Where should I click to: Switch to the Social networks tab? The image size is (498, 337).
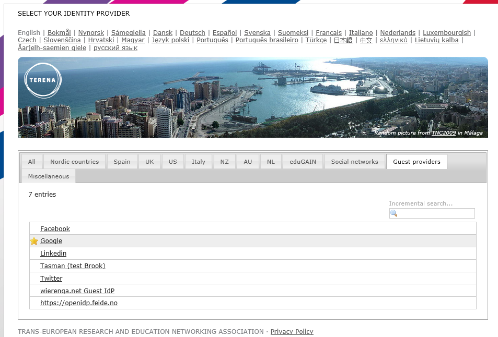click(355, 162)
